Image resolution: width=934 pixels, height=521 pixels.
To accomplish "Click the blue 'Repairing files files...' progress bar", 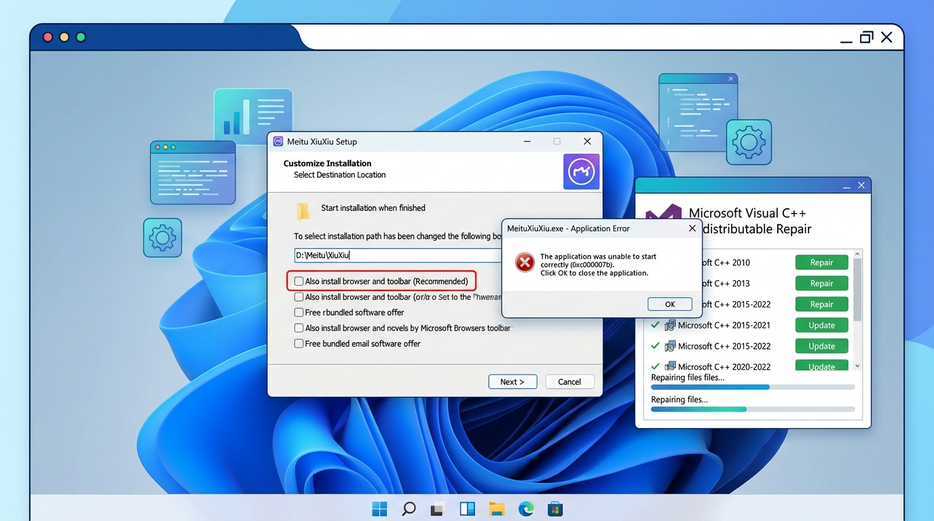I will tap(753, 387).
